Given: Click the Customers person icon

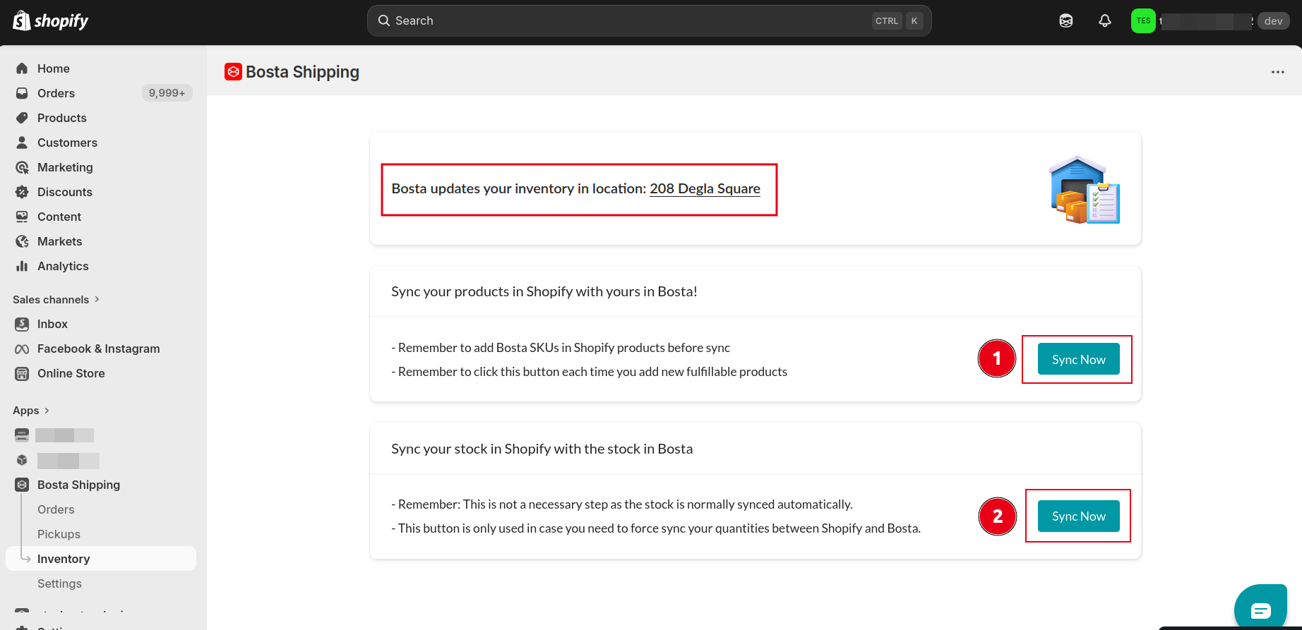Looking at the screenshot, I should click(x=22, y=143).
